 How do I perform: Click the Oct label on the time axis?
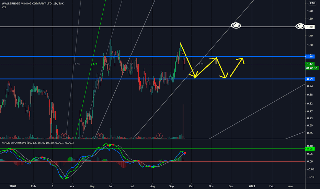point(191,186)
